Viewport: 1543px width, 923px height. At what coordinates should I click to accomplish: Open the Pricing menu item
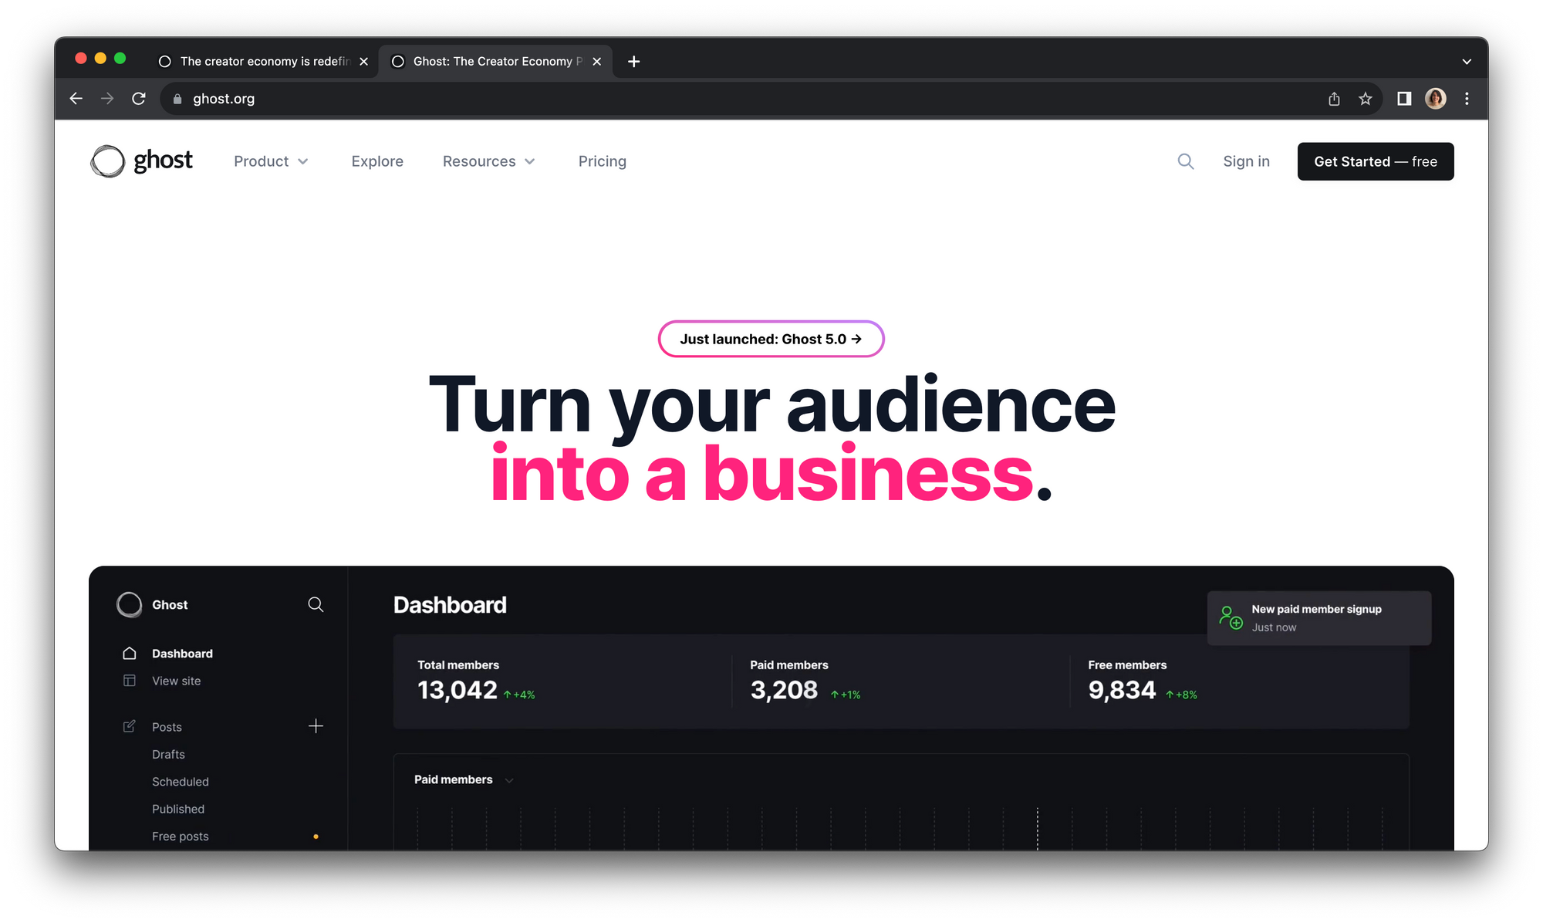coord(602,161)
